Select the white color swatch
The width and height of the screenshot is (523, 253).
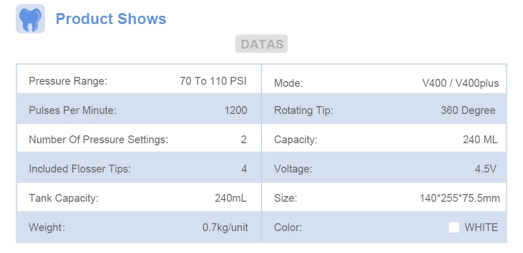[x=454, y=228]
